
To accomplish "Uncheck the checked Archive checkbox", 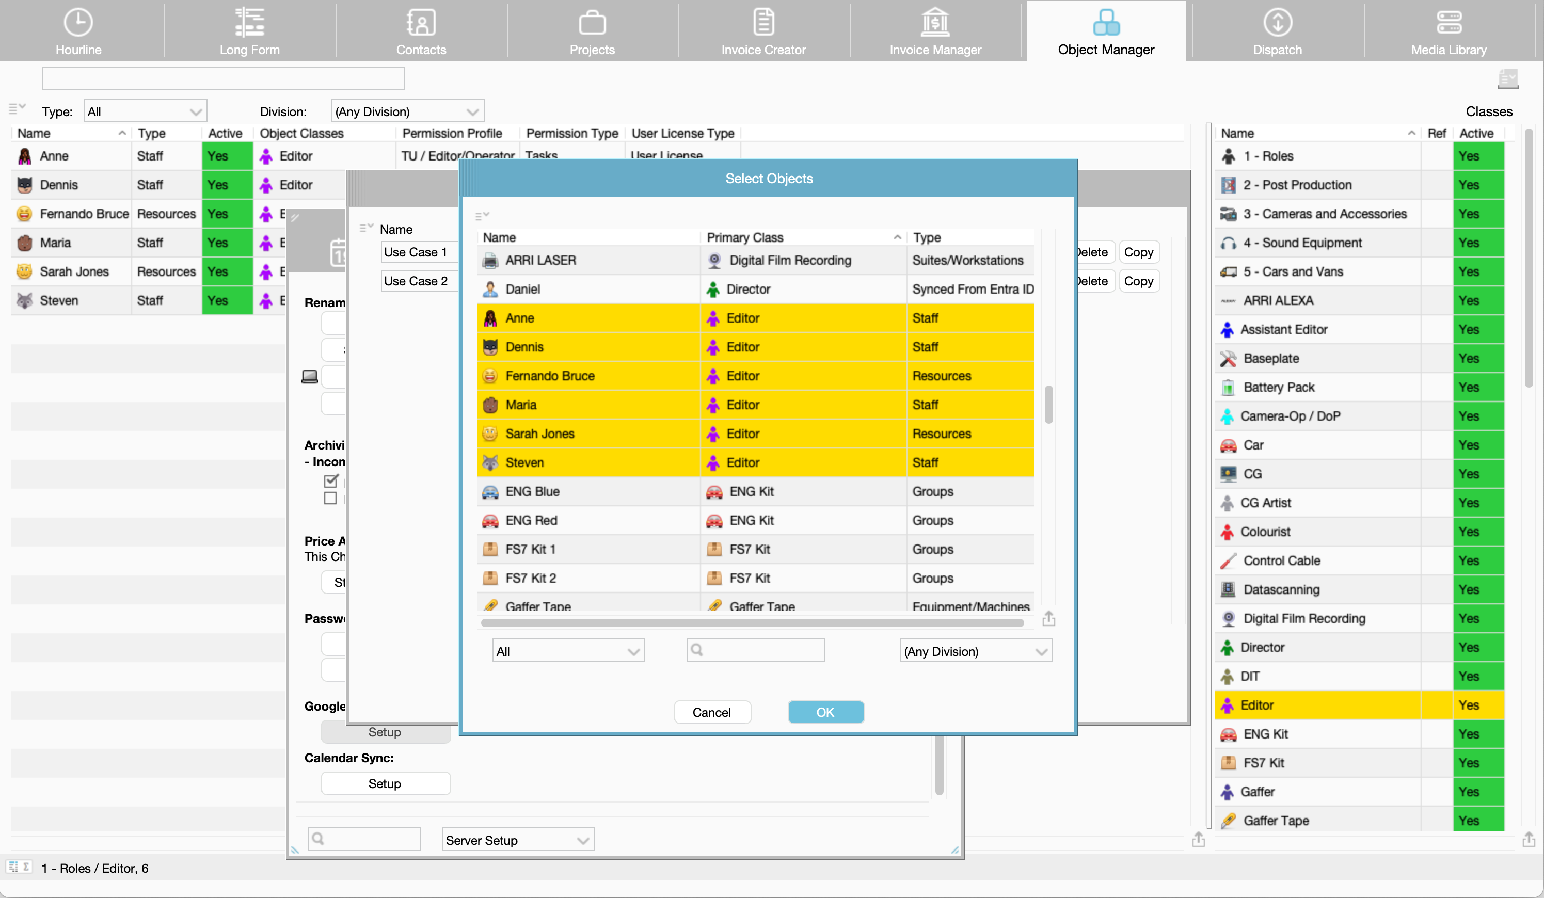I will pyautogui.click(x=331, y=481).
